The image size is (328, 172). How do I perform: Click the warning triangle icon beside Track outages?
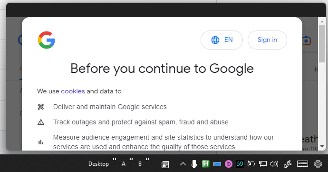(41, 122)
